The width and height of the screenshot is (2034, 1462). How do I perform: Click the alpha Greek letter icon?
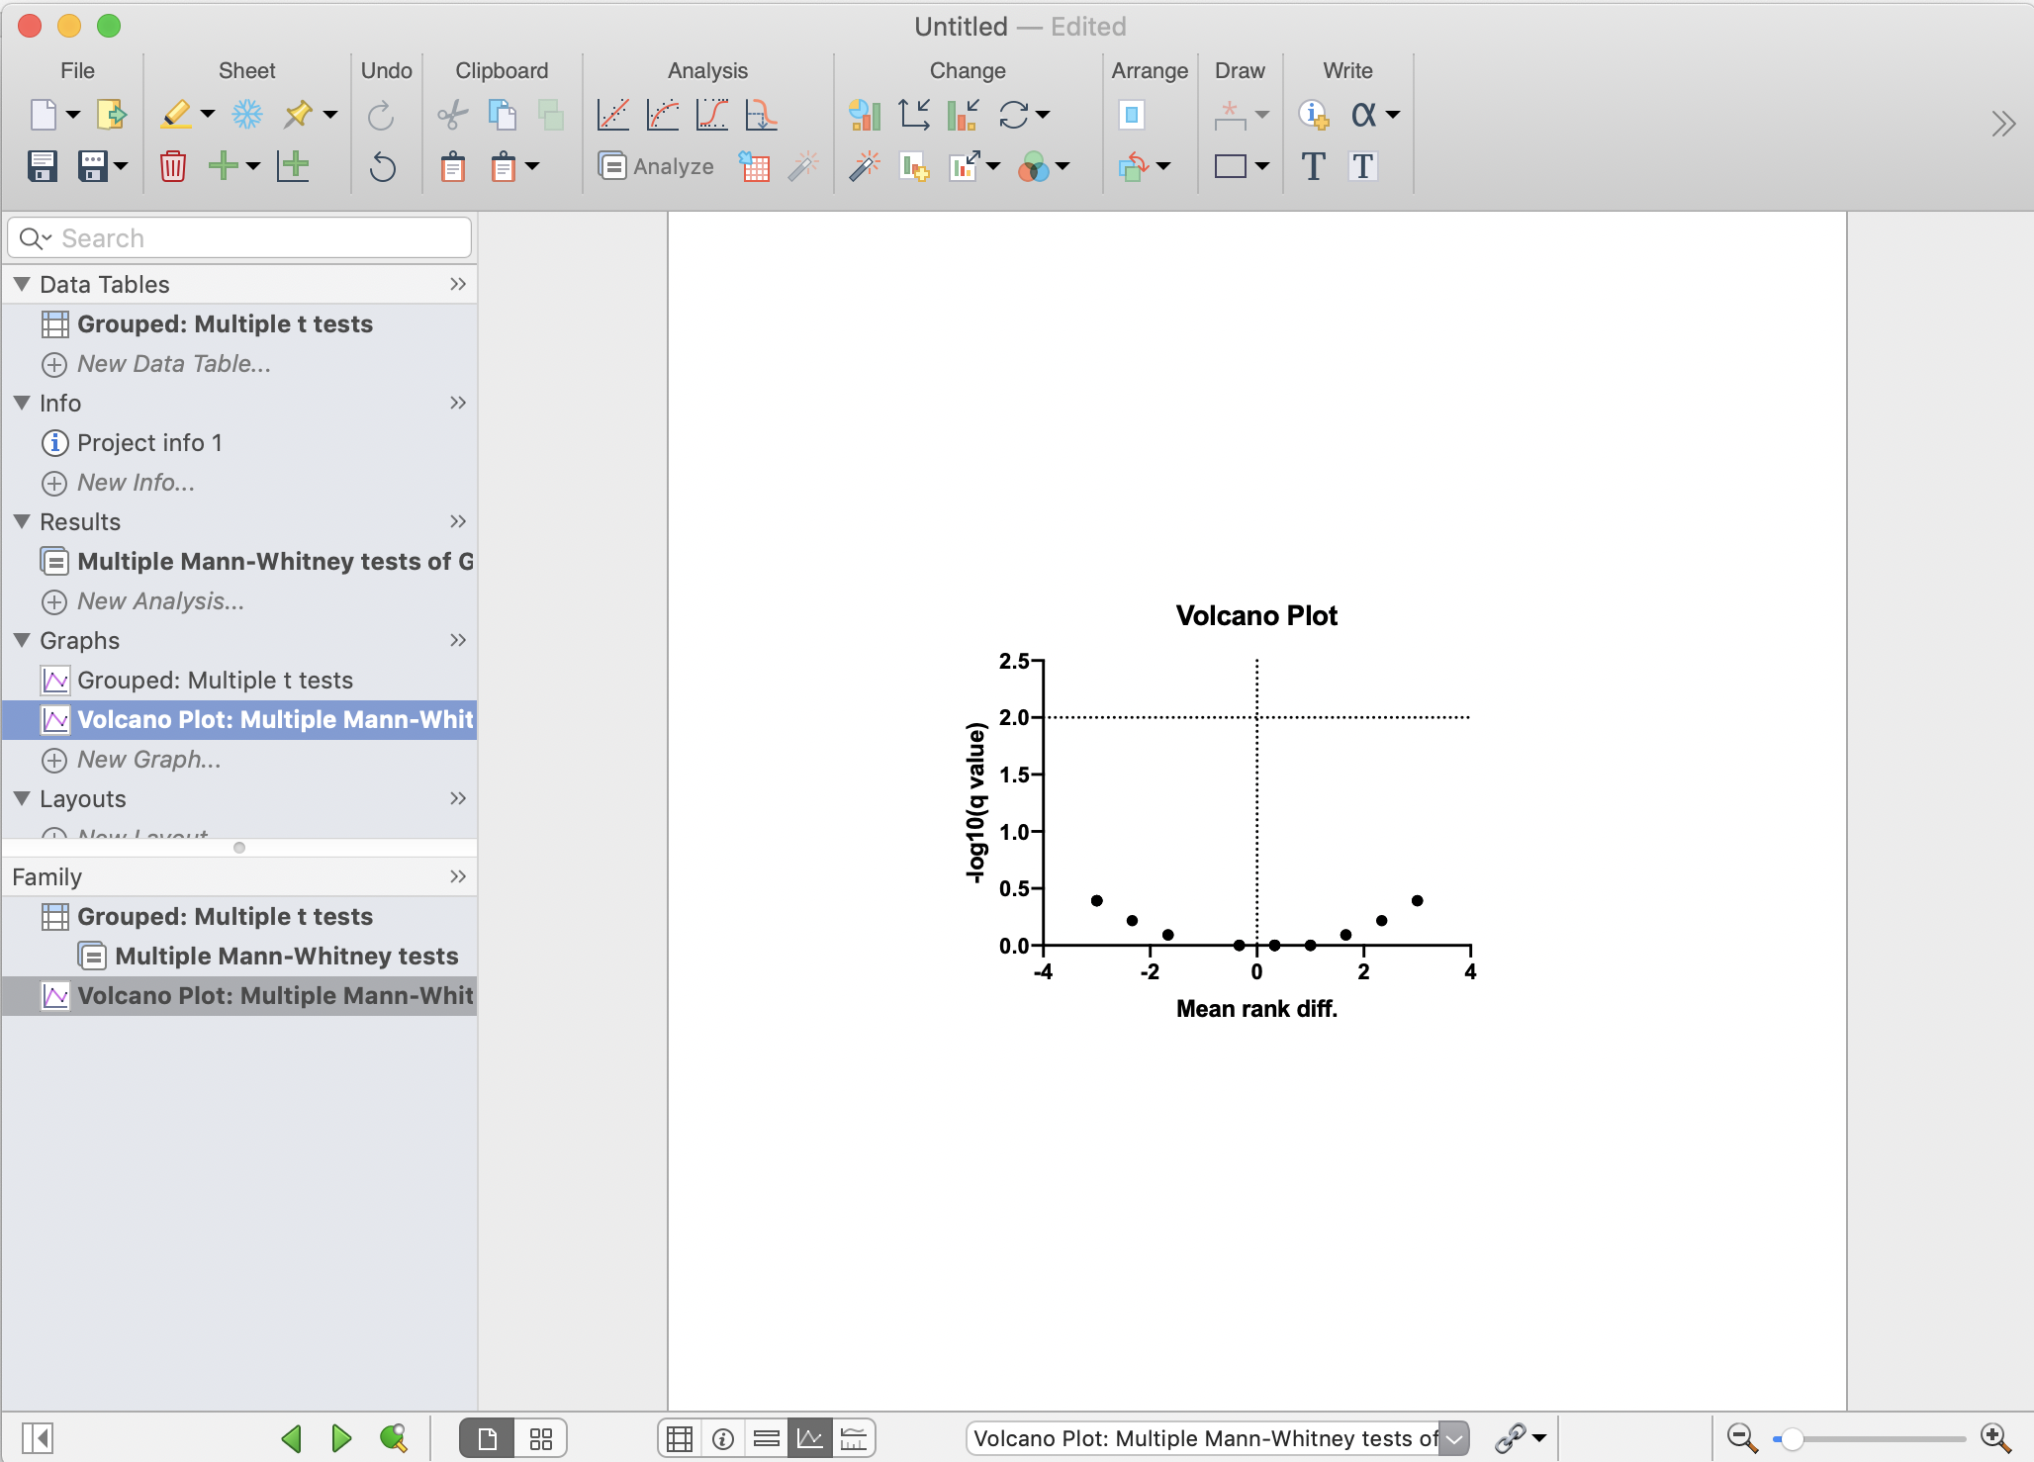pos(1363,115)
